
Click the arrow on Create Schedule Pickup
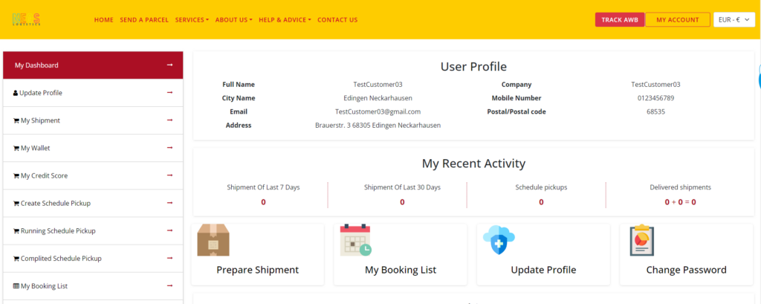(169, 203)
